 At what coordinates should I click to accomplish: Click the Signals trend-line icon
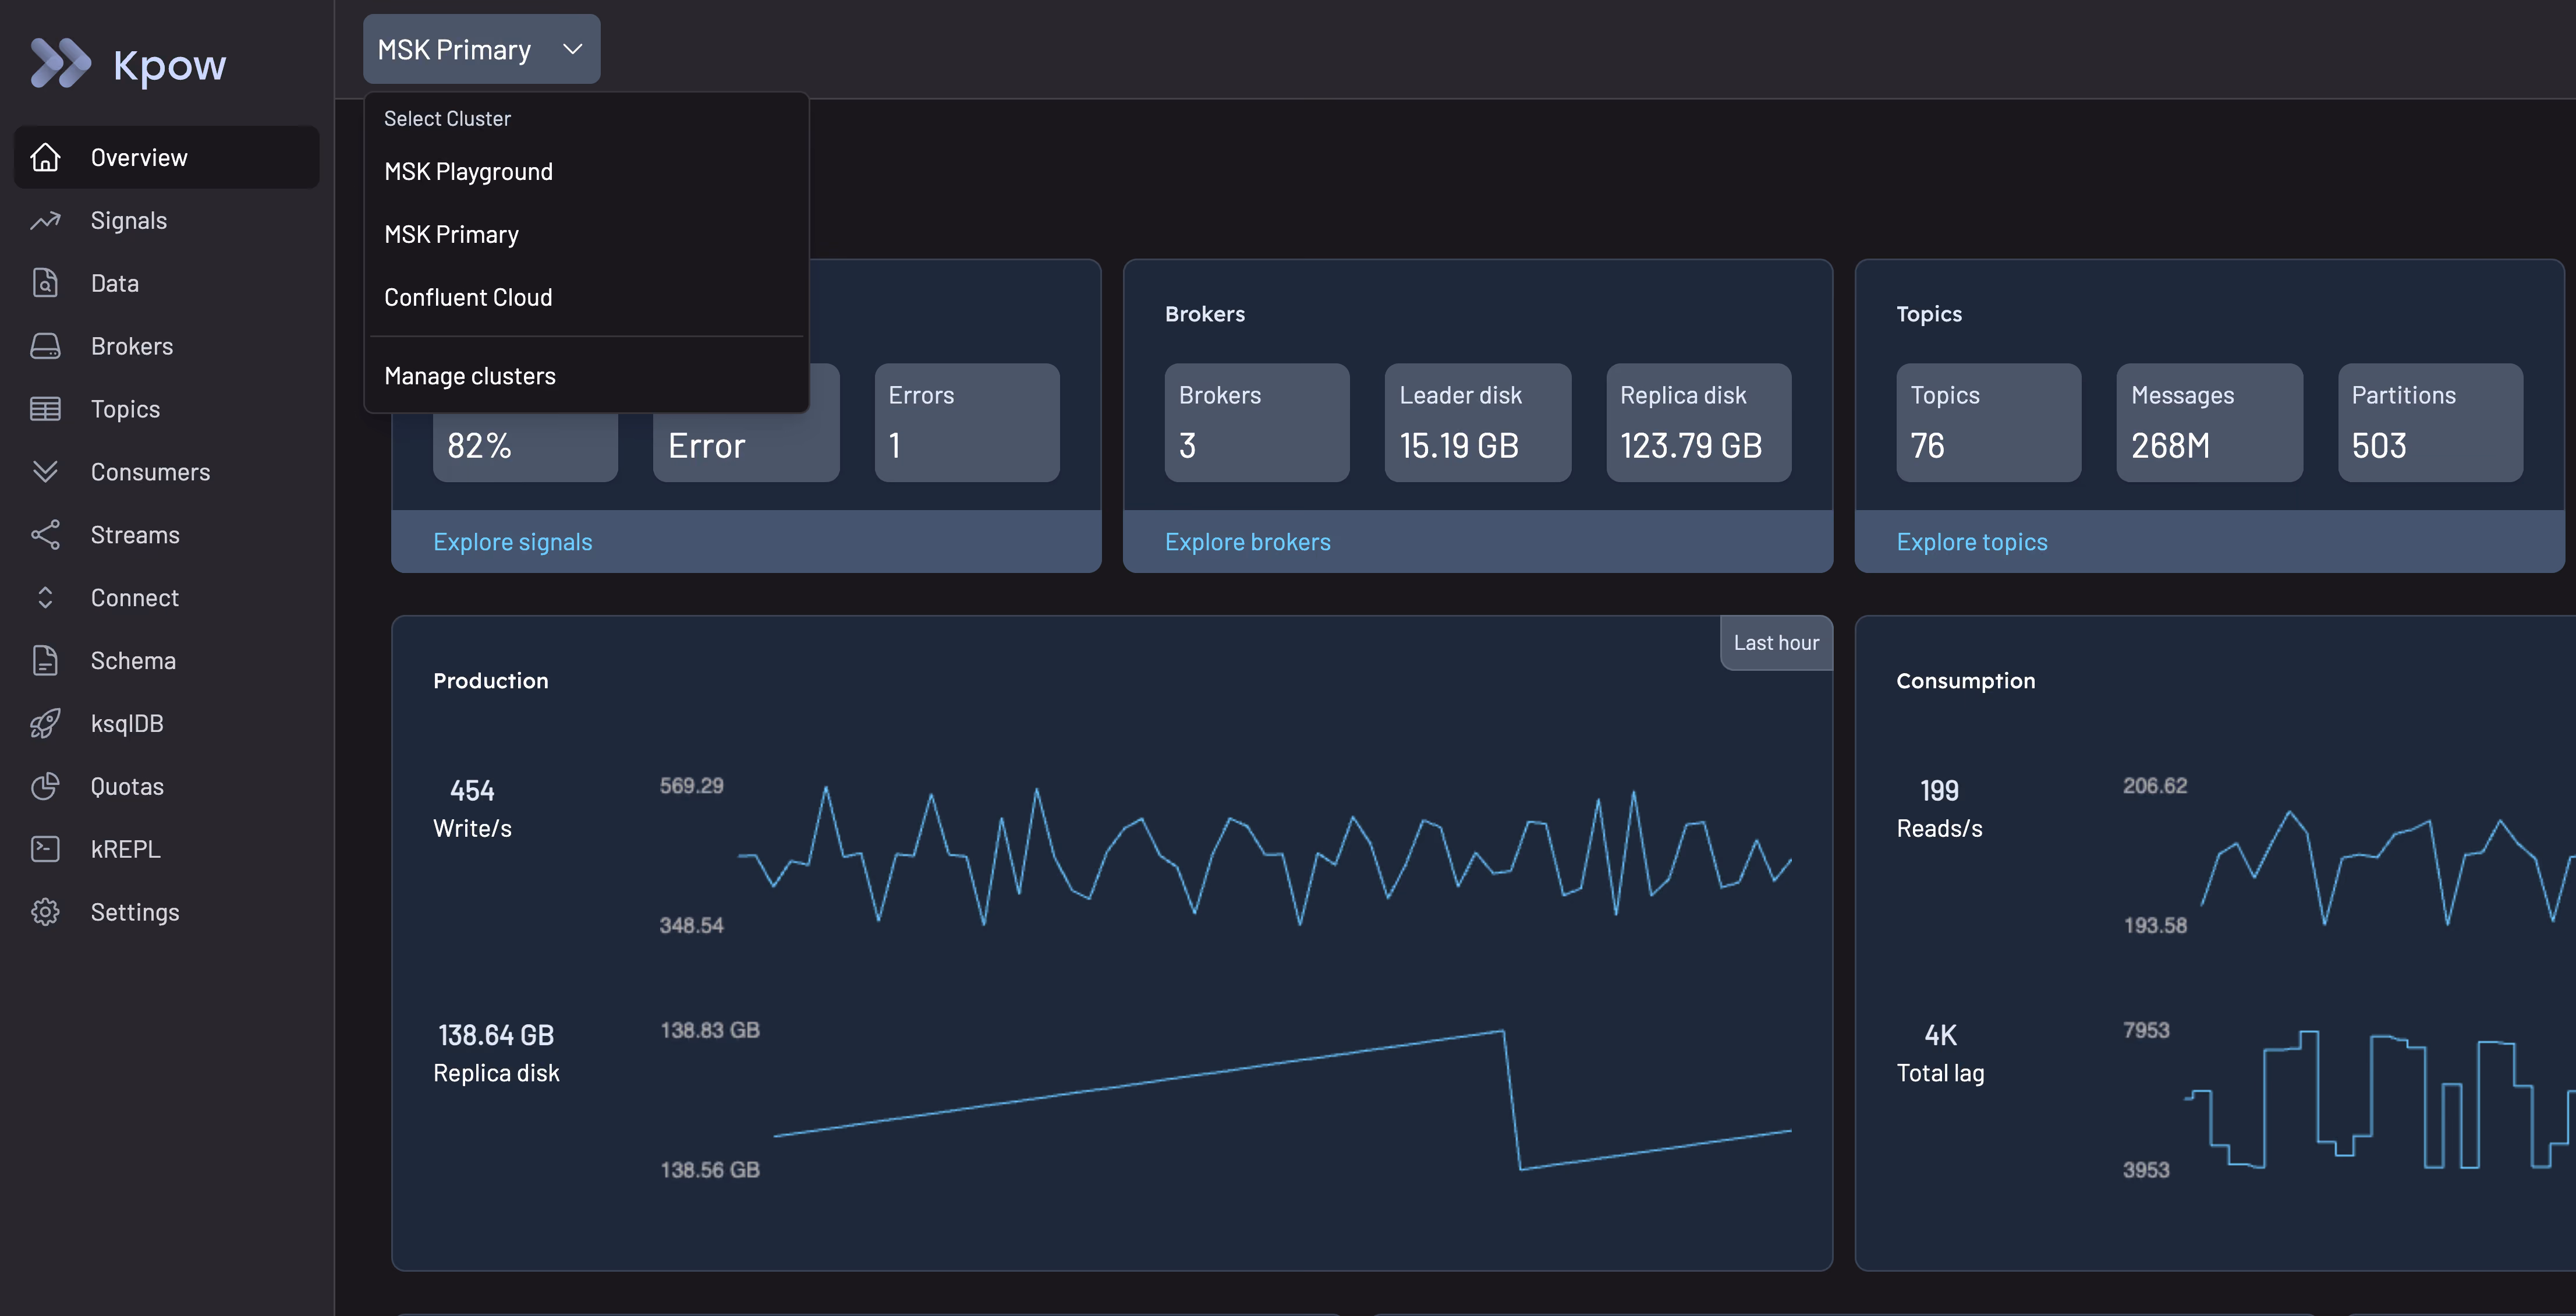click(x=45, y=220)
